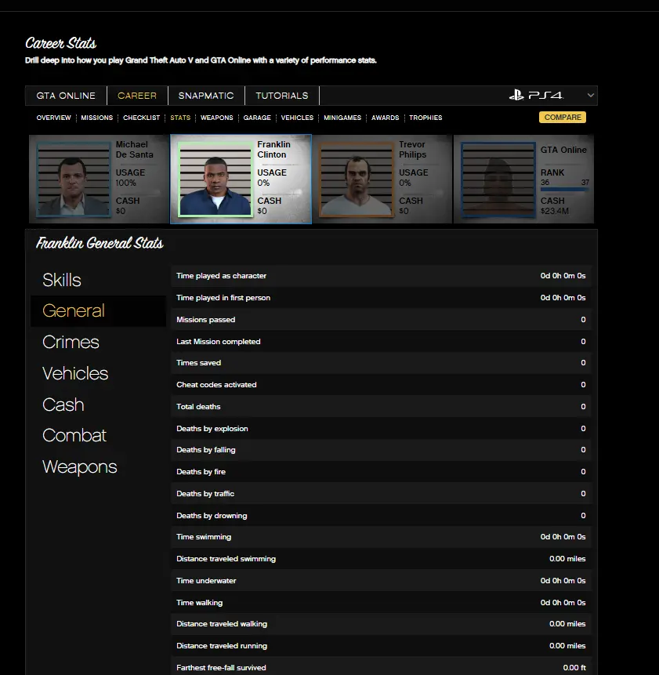
Task: Select Franklin Clinton's mugshot portrait
Action: coord(215,179)
